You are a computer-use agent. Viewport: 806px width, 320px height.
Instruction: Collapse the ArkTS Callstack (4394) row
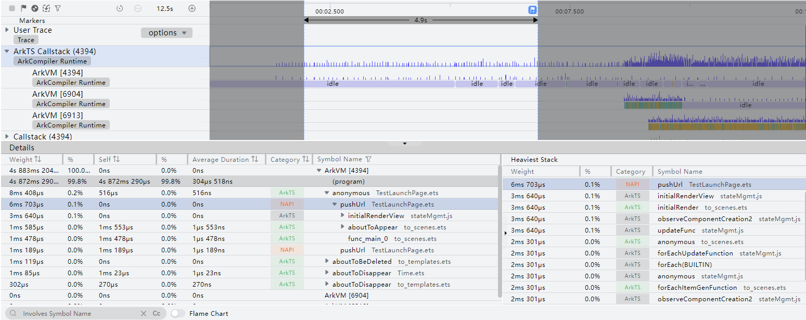7,52
